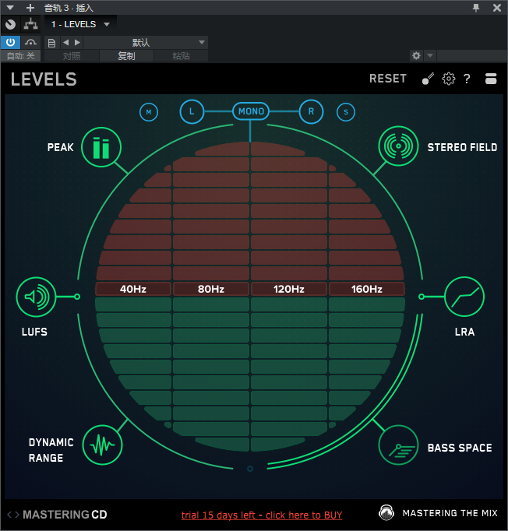Pin the plugin window
This screenshot has width=508, height=531.
[476, 8]
